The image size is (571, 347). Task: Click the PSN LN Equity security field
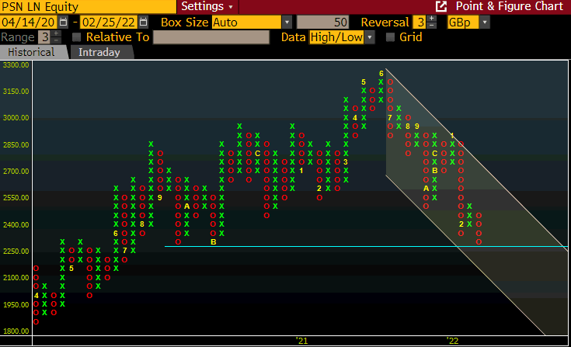click(47, 6)
